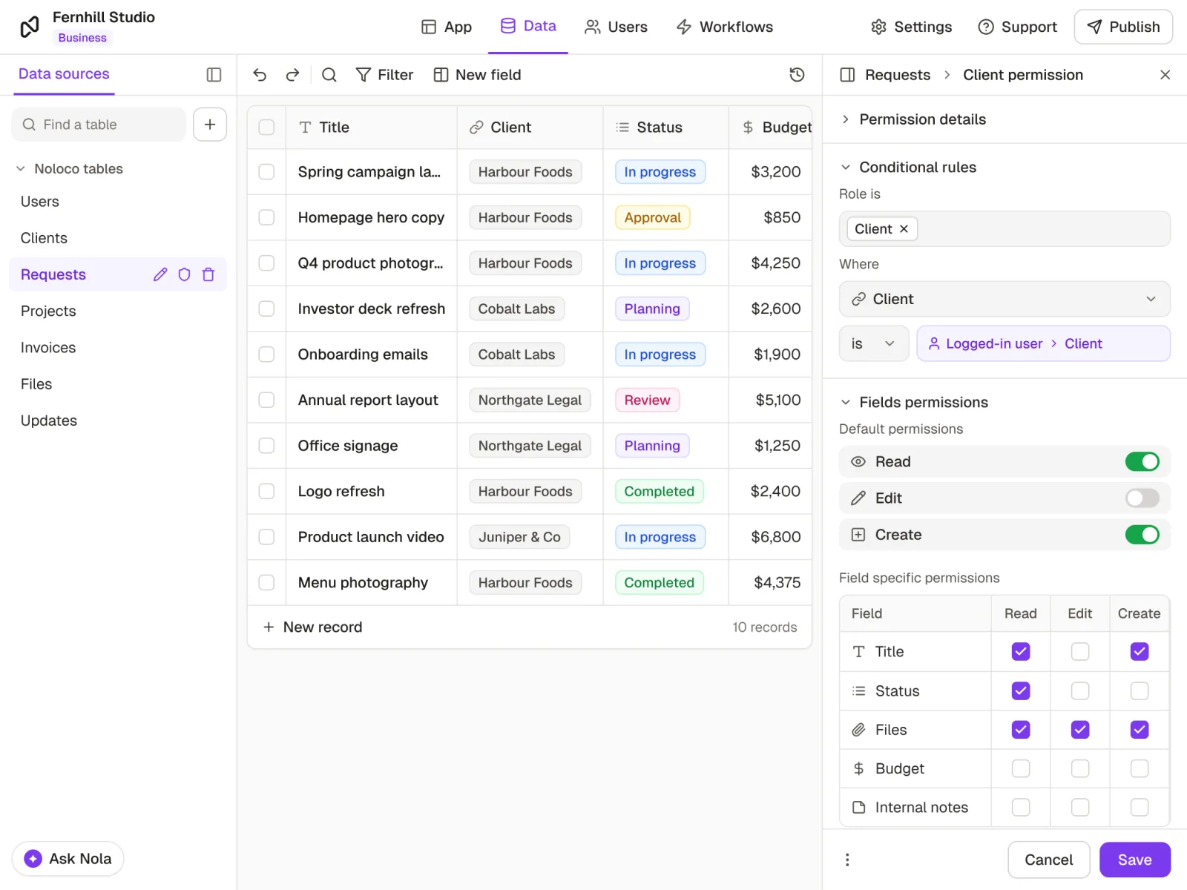This screenshot has height=890, width=1187.
Task: Select the Data sources tab
Action: [64, 74]
